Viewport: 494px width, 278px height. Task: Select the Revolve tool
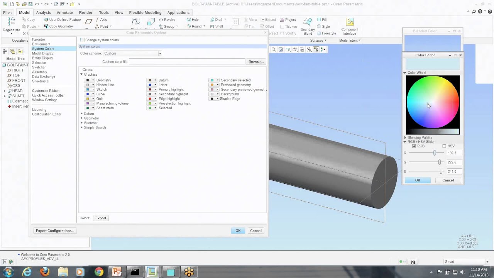tap(166, 20)
